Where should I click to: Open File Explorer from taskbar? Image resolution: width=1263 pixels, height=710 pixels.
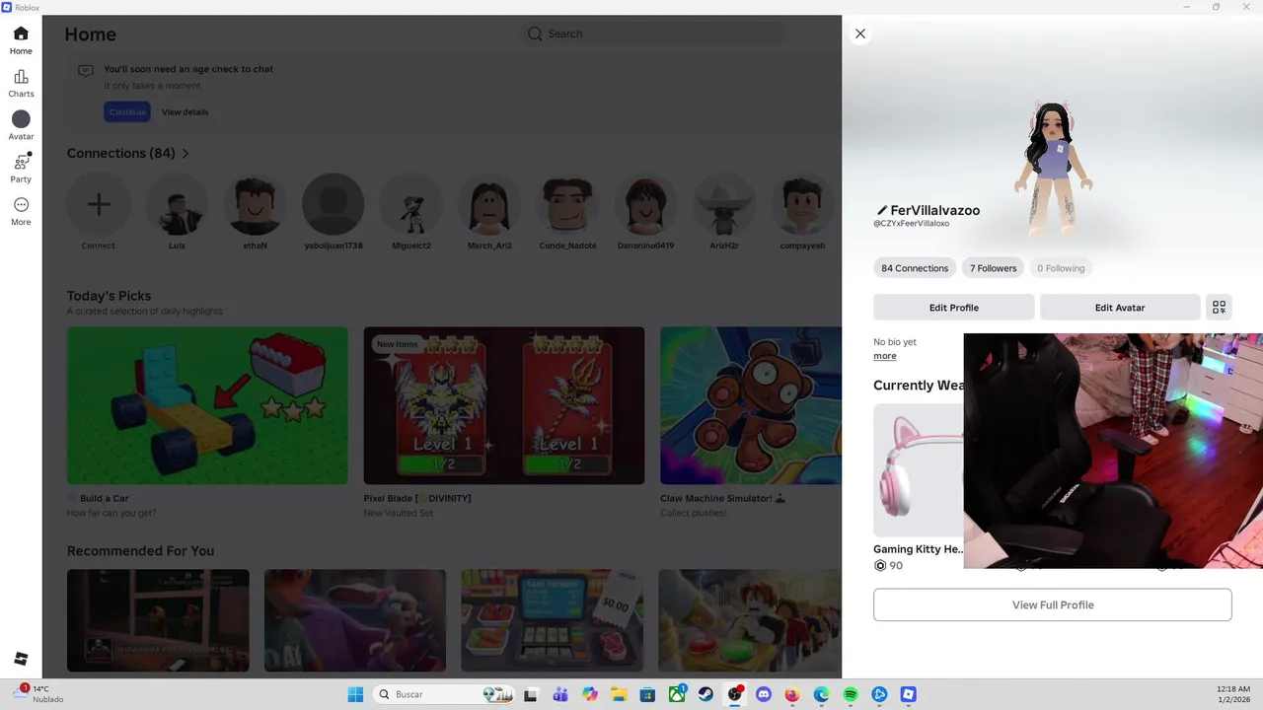[619, 694]
